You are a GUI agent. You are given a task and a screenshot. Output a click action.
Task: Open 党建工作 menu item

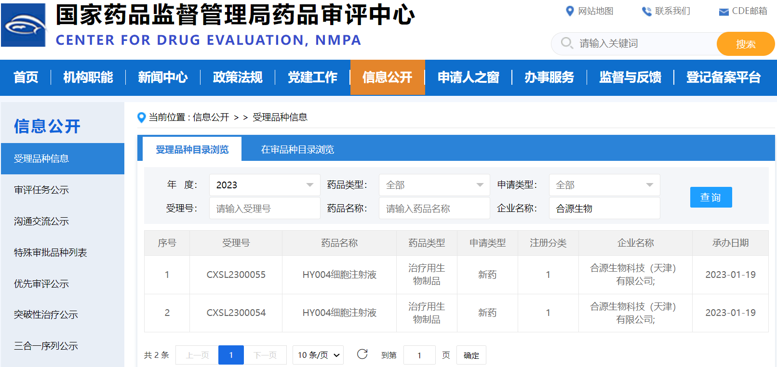click(x=312, y=77)
